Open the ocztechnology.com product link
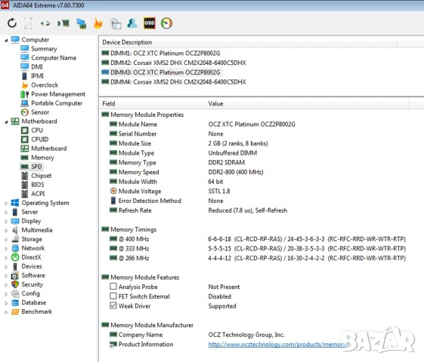Image resolution: width=424 pixels, height=362 pixels. coord(279,345)
